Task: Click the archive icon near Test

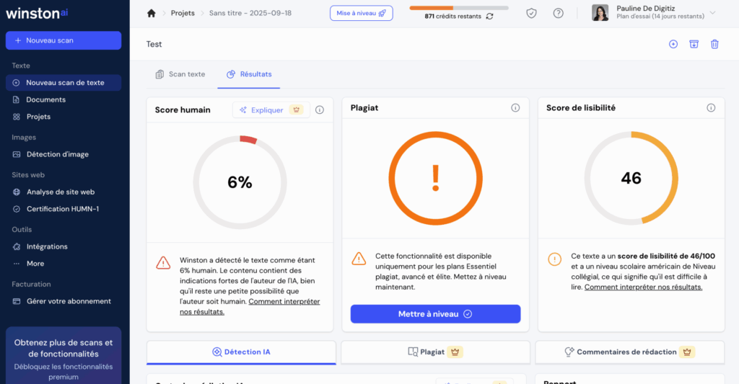Action: [x=694, y=44]
